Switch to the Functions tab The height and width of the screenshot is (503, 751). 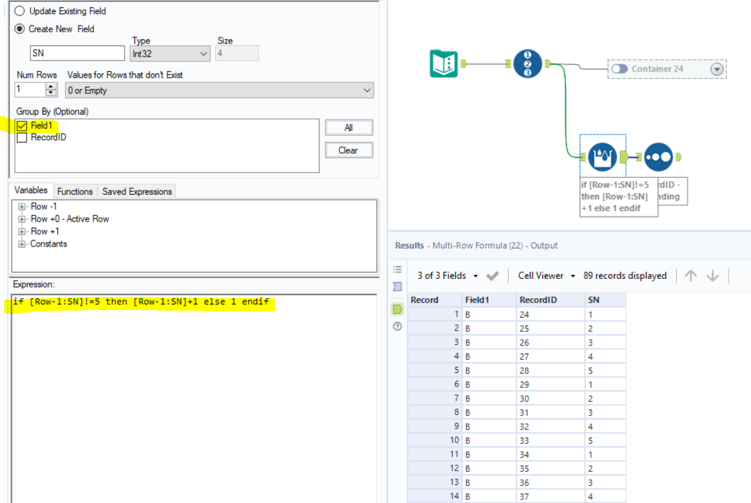[75, 191]
